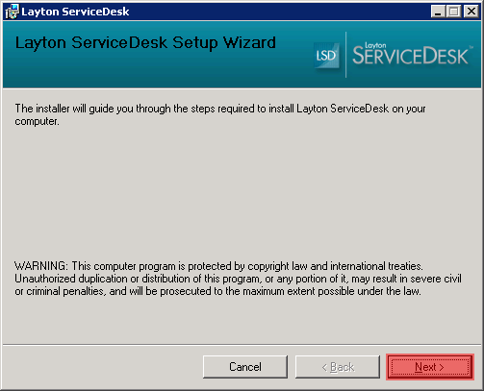Click the LSD square logo
484x391 pixels.
(326, 56)
